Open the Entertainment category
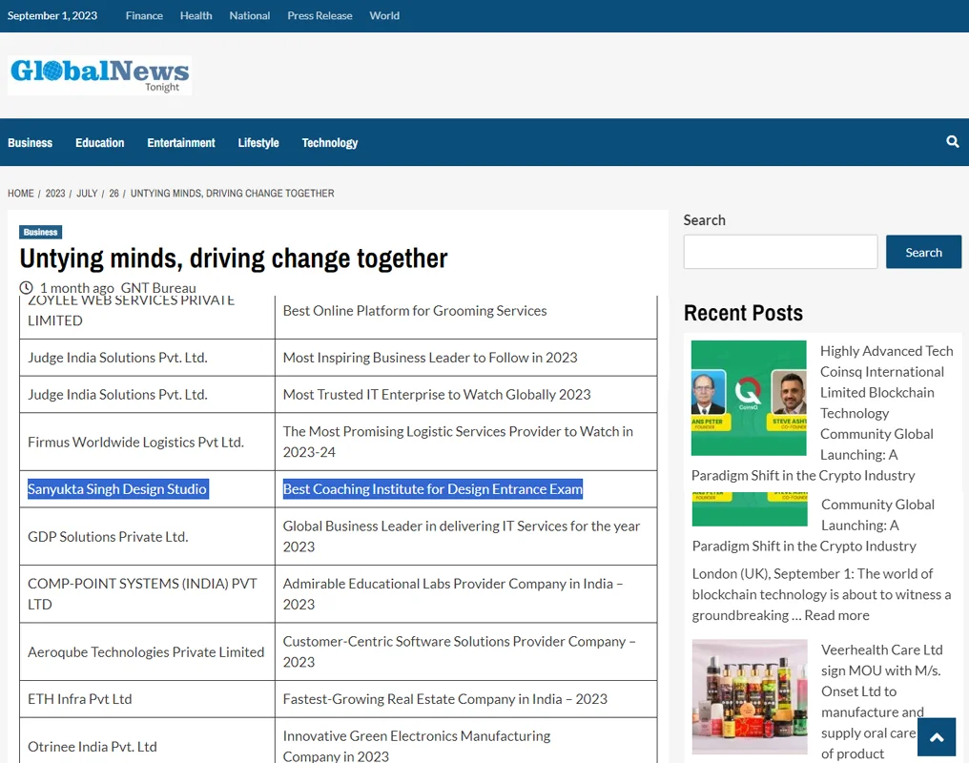This screenshot has height=763, width=969. 181,142
